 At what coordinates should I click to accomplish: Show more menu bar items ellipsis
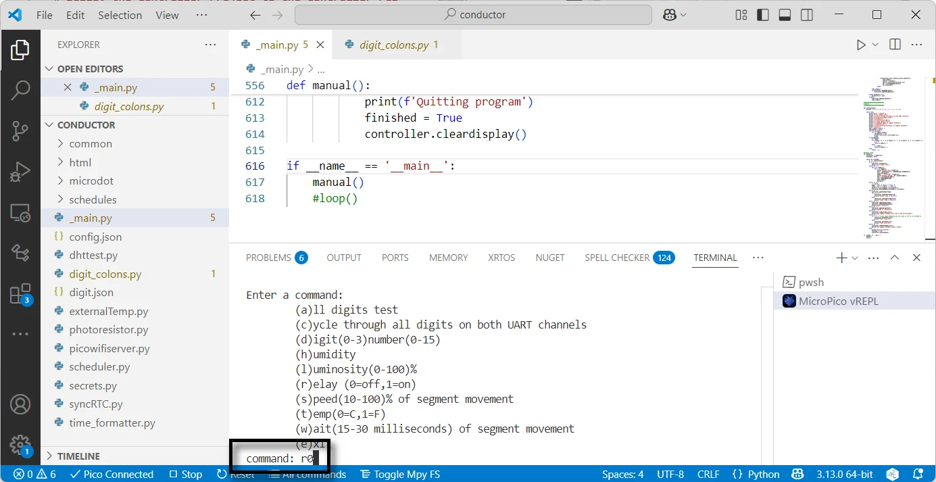(x=201, y=15)
